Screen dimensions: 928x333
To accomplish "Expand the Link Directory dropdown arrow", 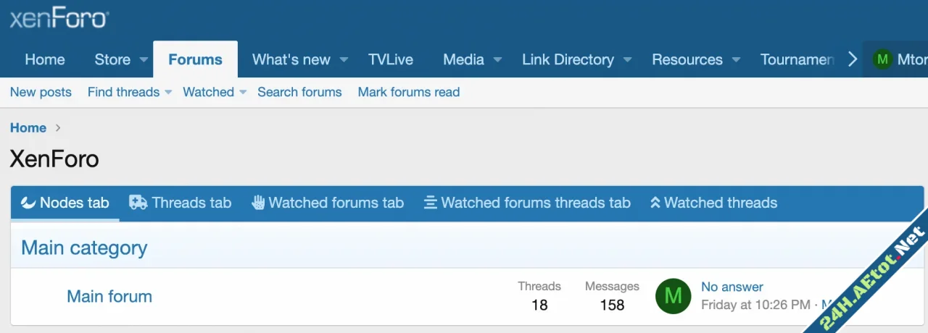I will point(627,59).
